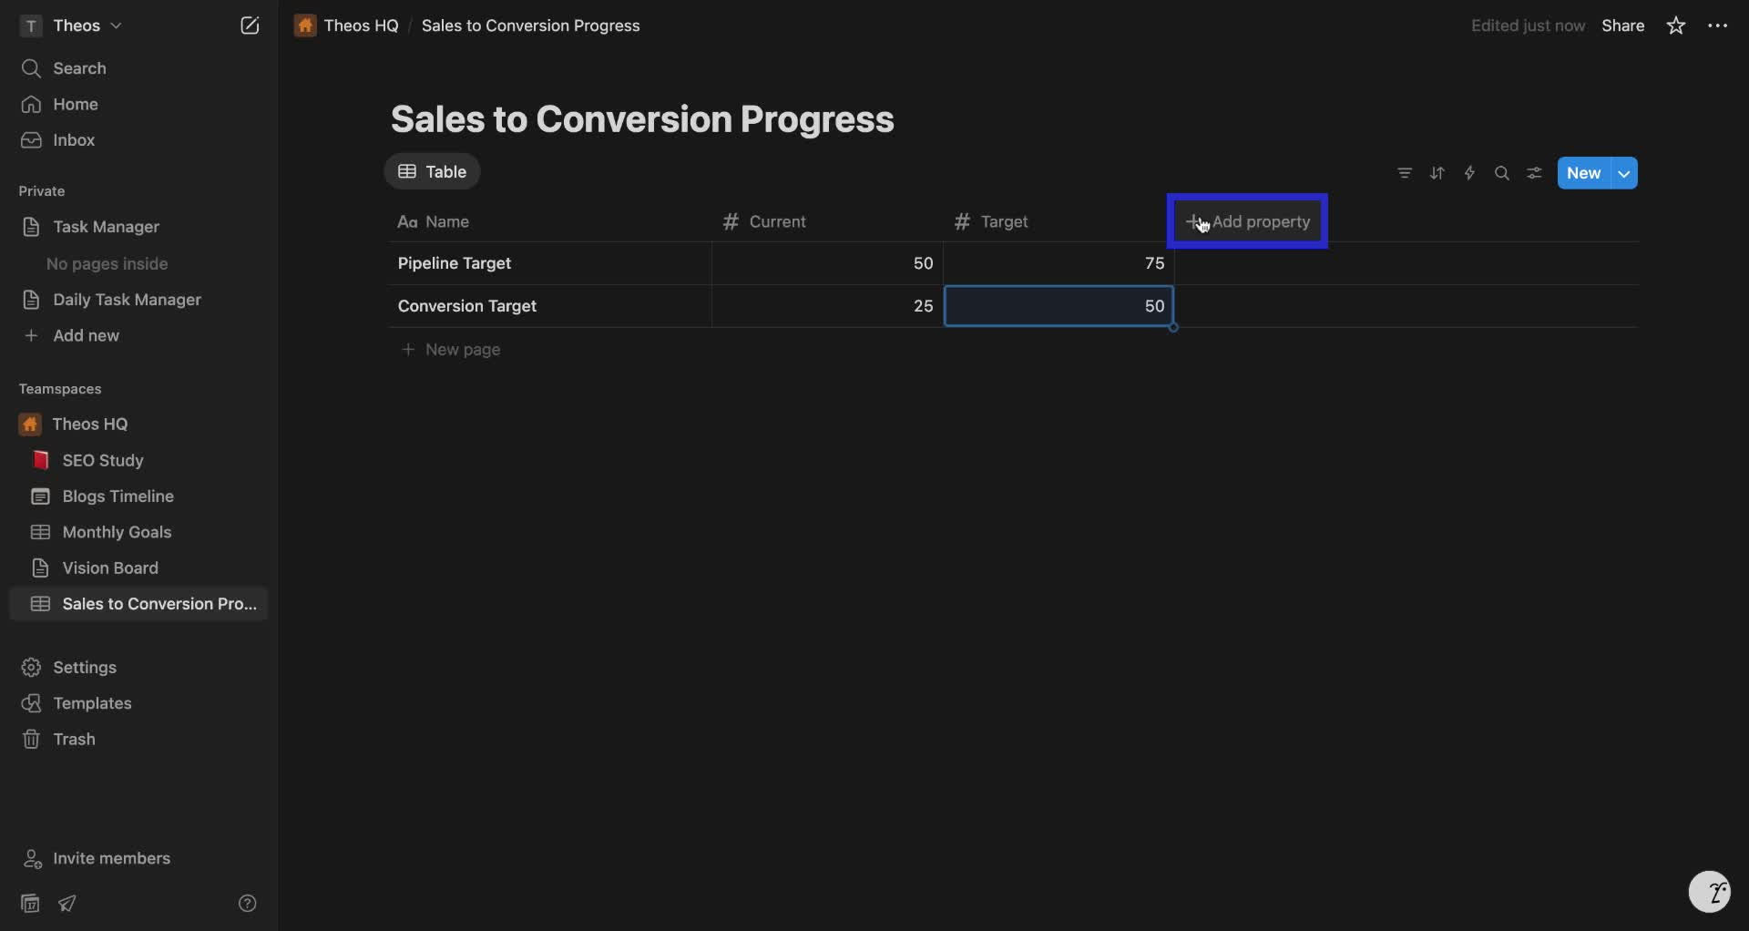Favorite this page with the star icon
The width and height of the screenshot is (1749, 931).
tap(1676, 26)
